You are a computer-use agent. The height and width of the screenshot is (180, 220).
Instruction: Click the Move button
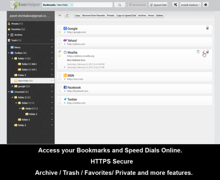coord(151,15)
